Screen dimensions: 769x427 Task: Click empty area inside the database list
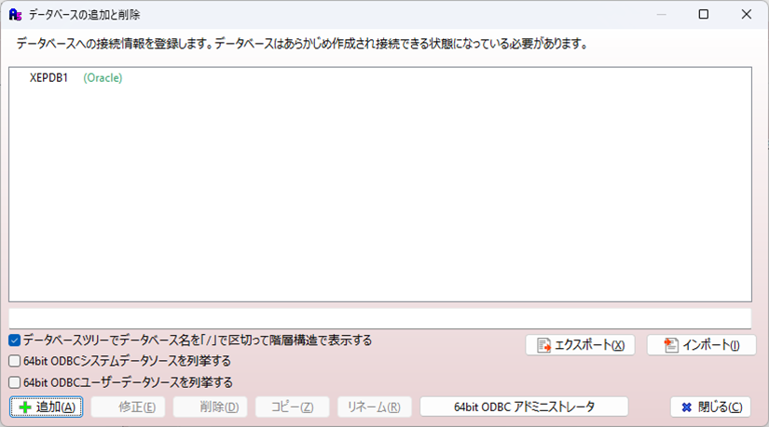click(380, 196)
